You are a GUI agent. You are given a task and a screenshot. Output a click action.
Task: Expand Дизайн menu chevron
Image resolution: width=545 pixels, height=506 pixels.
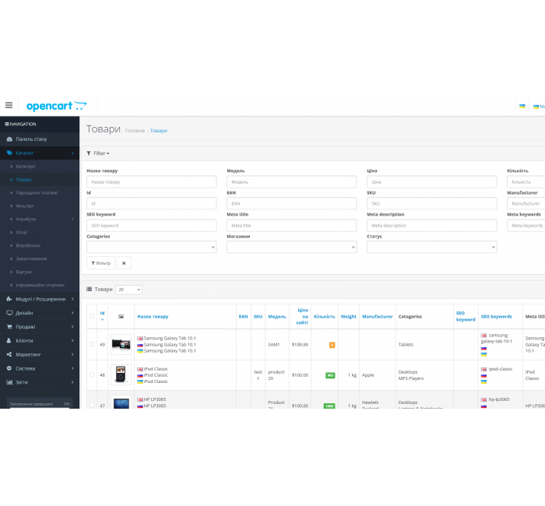point(72,313)
